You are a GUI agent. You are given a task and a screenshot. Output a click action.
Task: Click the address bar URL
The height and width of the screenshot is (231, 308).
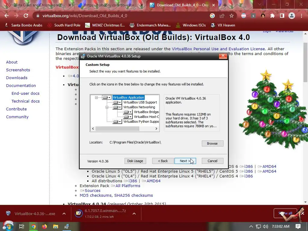[85, 16]
